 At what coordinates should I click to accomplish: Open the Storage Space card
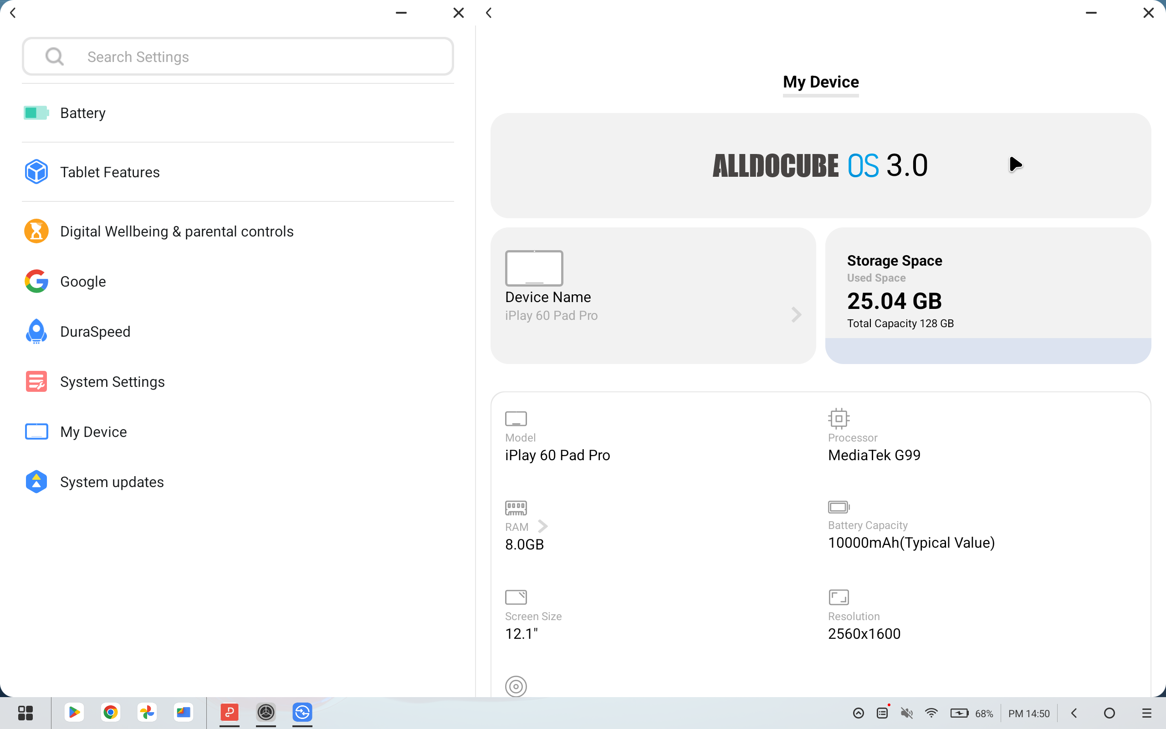988,296
